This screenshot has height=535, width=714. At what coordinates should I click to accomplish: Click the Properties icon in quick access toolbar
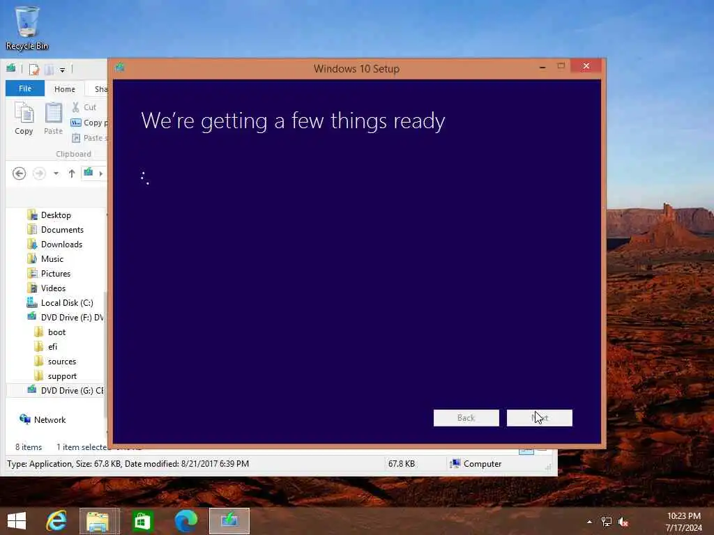click(34, 70)
